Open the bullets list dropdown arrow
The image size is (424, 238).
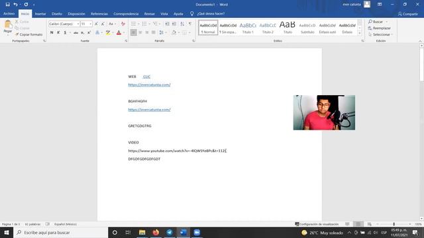click(138, 24)
